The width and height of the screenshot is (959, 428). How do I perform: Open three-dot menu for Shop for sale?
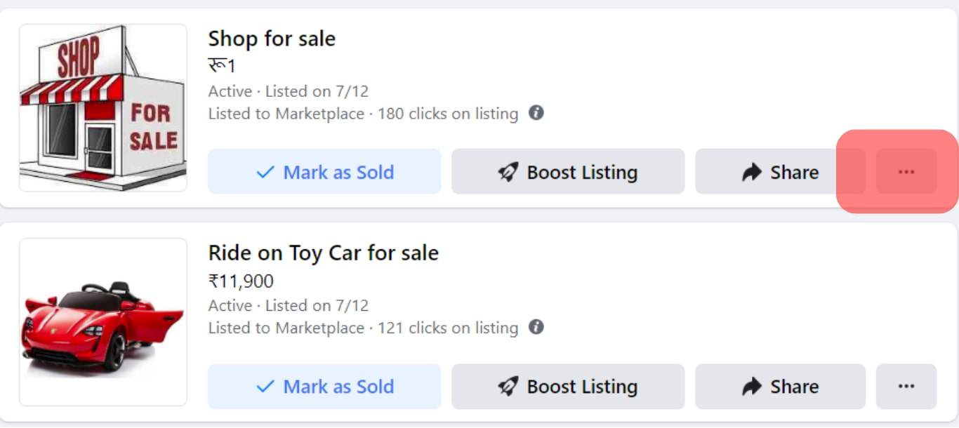coord(906,171)
